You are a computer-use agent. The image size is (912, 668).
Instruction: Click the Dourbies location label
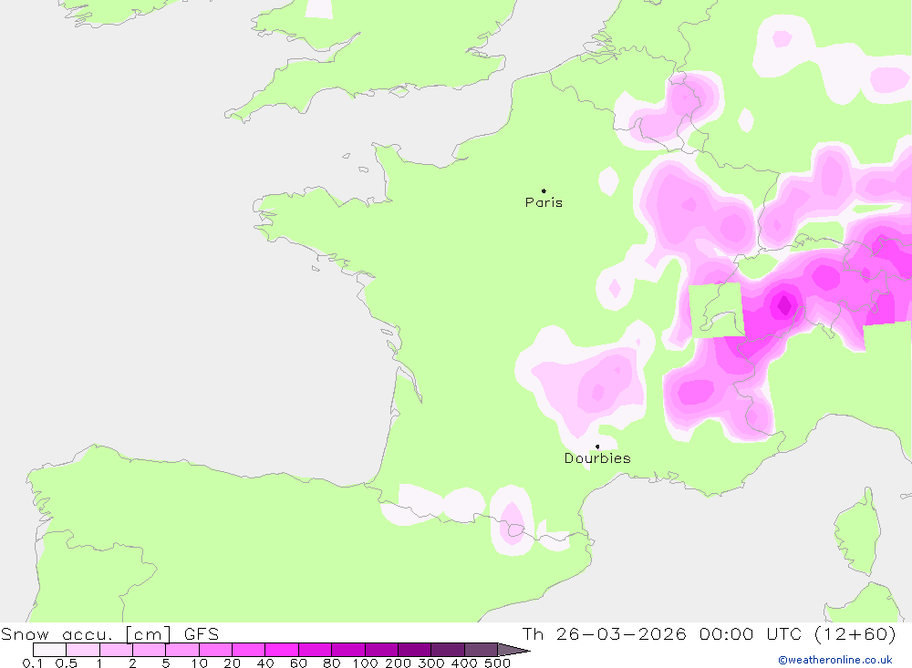[597, 458]
